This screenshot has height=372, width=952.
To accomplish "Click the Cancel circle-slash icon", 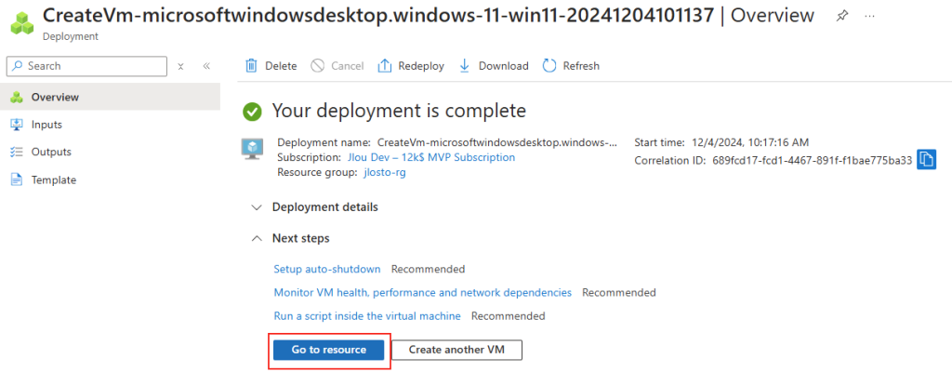I will coord(318,66).
